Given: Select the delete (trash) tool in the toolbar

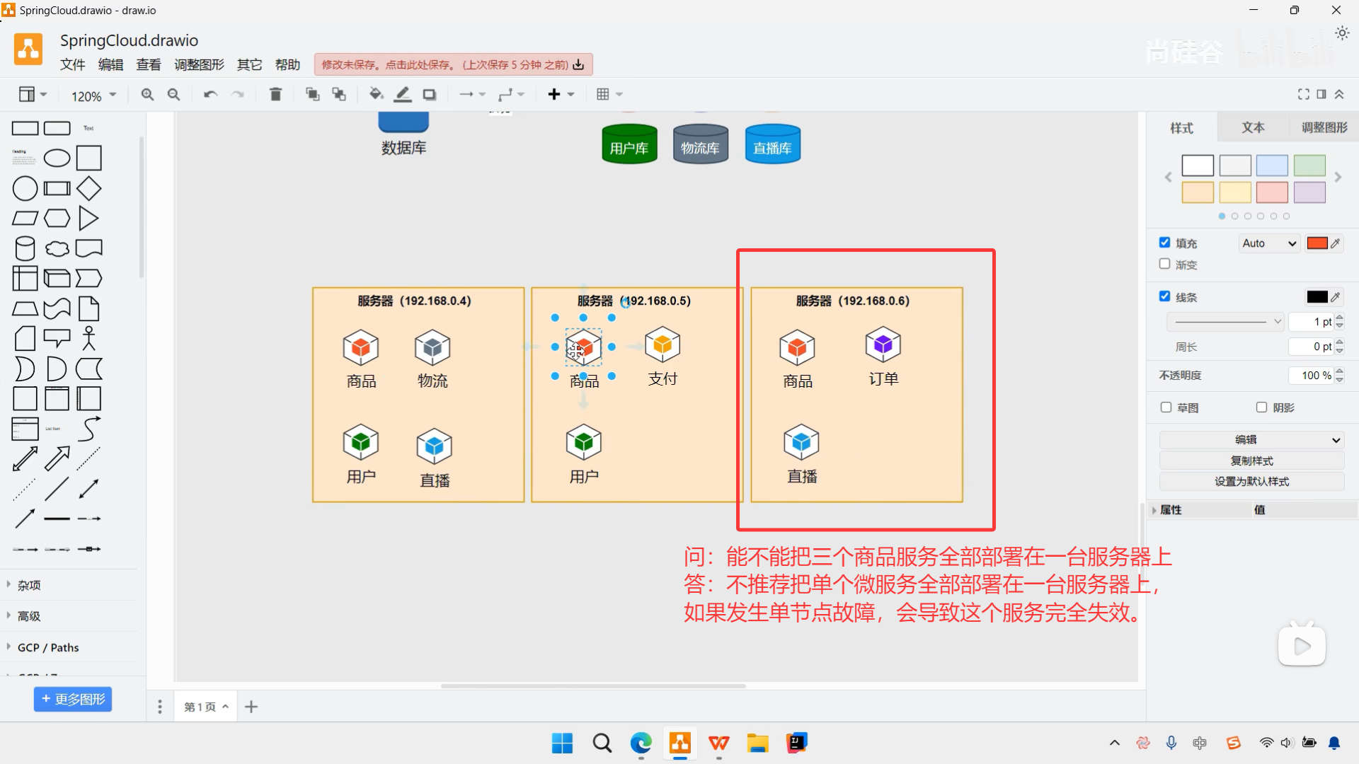Looking at the screenshot, I should pyautogui.click(x=275, y=93).
